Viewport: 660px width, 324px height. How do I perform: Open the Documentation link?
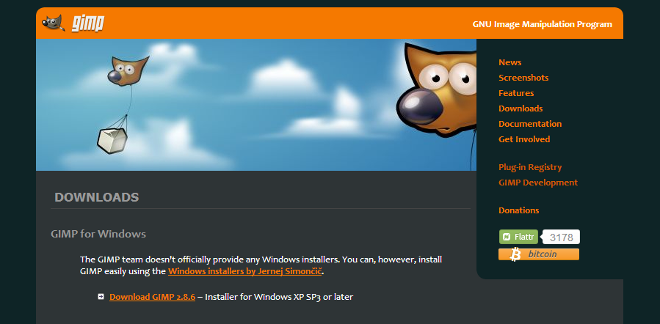coord(530,124)
